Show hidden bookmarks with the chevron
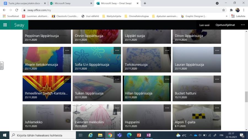248x139 pixels. [227, 16]
